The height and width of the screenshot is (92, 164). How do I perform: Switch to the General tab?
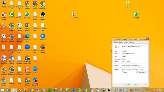[116, 43]
